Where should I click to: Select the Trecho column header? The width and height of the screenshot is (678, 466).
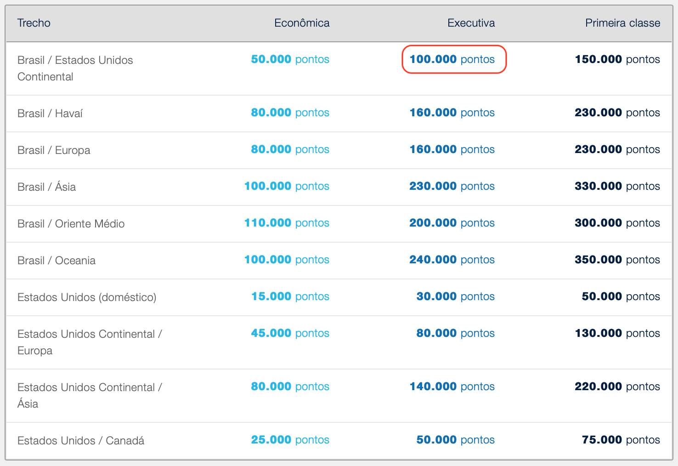point(34,23)
